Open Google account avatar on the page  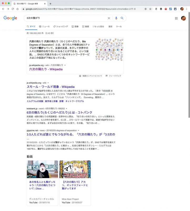tap(183, 18)
